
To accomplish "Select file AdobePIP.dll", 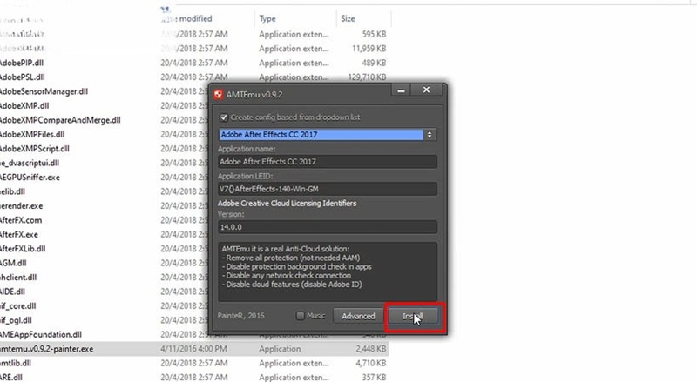I will point(21,63).
